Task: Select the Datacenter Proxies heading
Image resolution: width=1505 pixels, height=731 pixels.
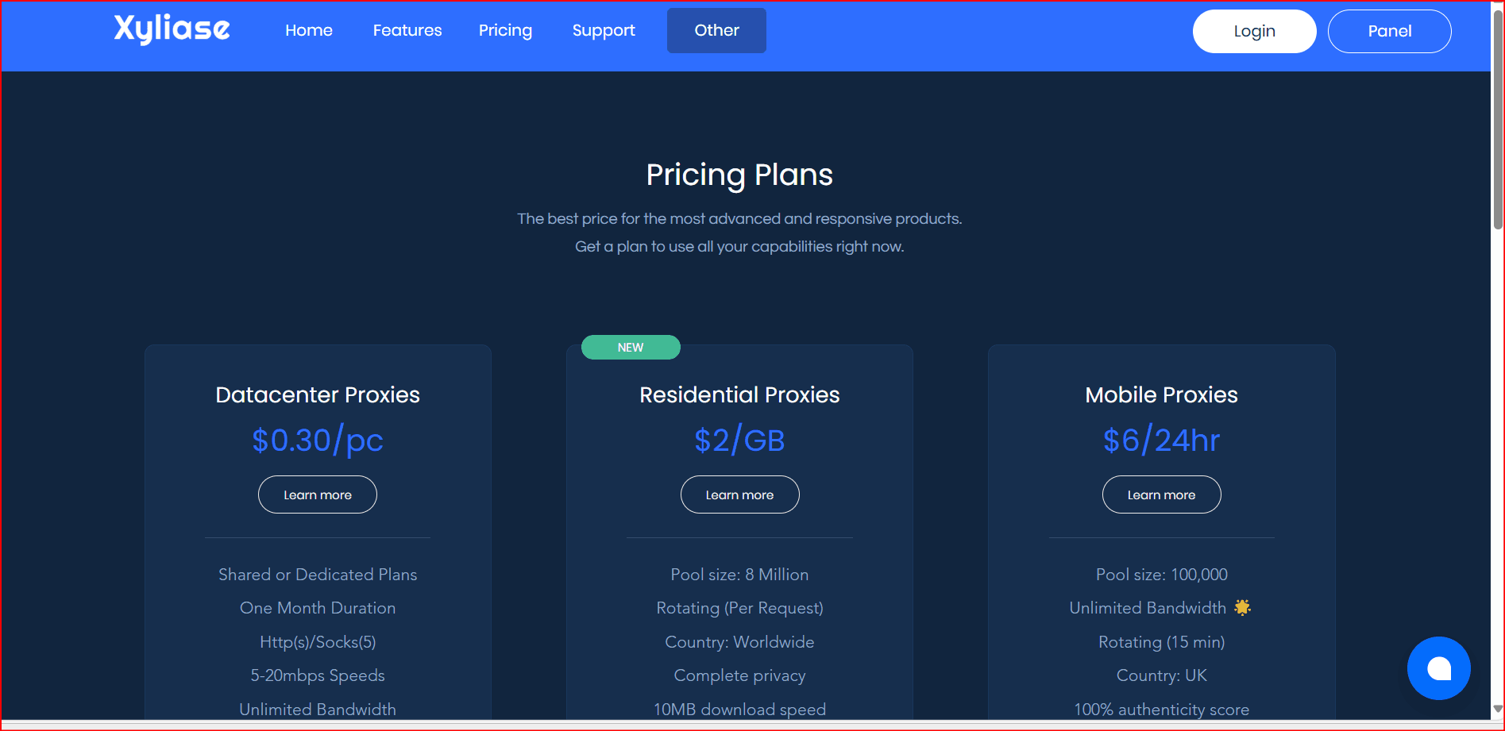Action: (318, 394)
